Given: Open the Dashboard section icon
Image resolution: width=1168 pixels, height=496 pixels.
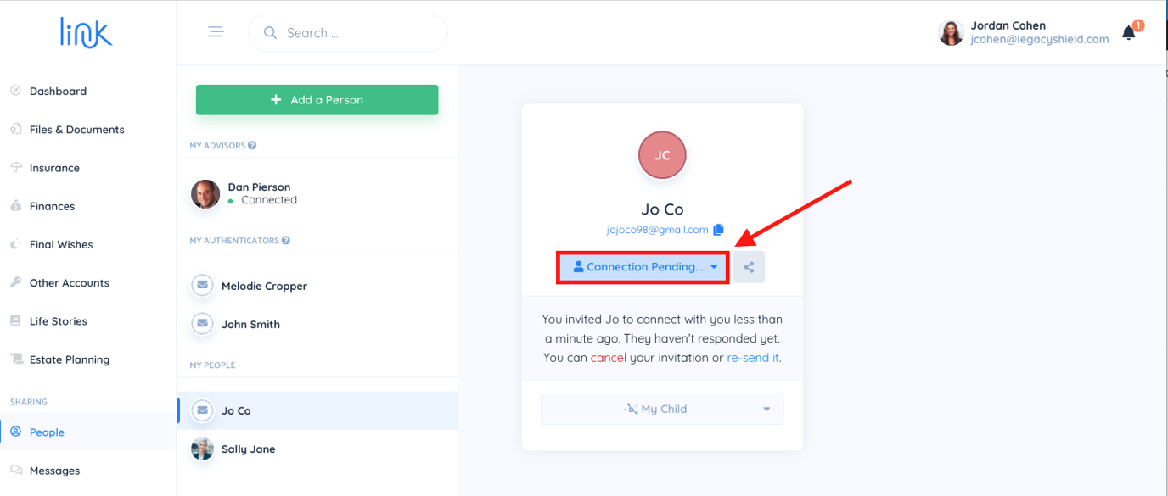Looking at the screenshot, I should click(15, 91).
